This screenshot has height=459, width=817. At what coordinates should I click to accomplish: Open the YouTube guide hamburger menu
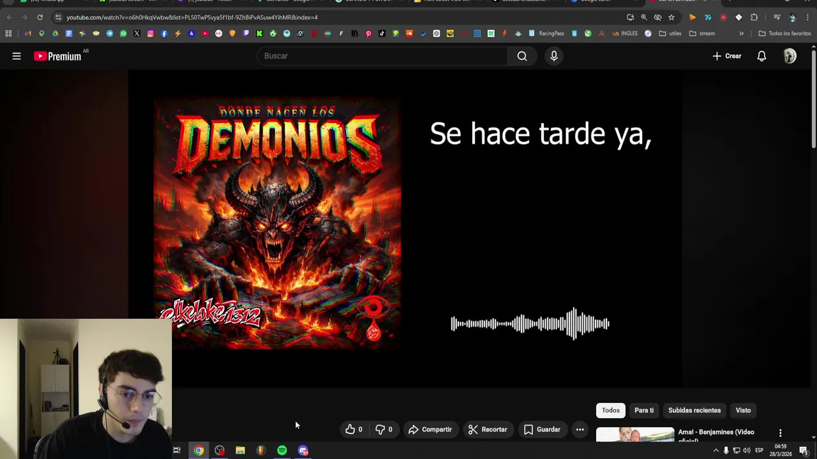click(17, 56)
